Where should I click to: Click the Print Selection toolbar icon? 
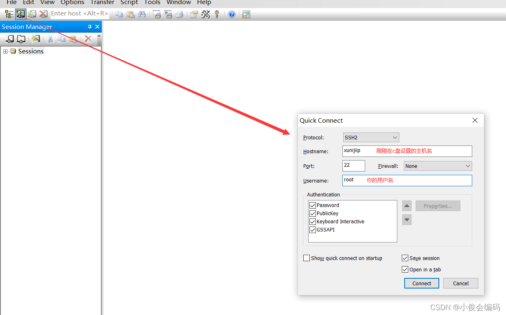pos(168,14)
